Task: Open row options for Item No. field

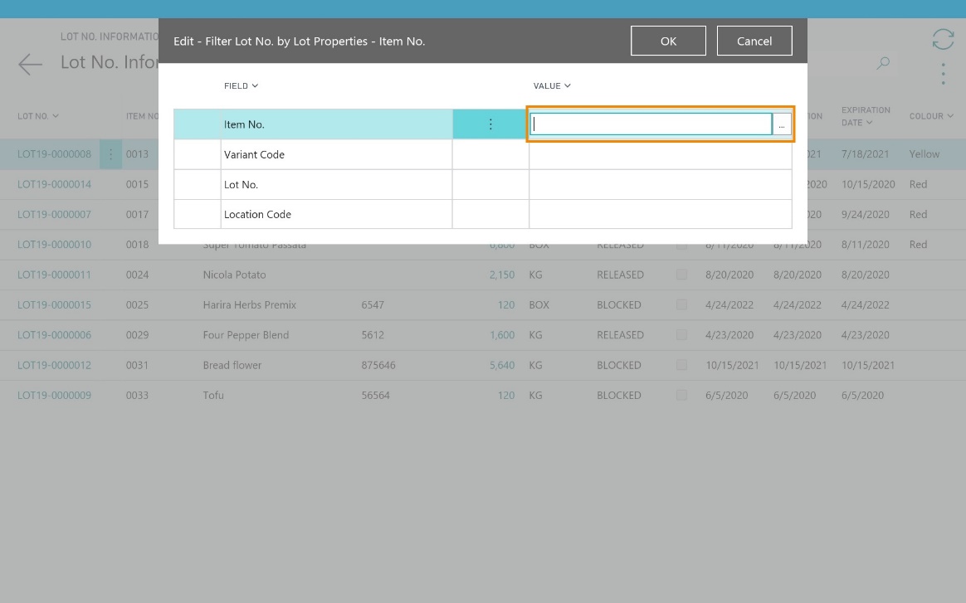Action: (x=490, y=124)
